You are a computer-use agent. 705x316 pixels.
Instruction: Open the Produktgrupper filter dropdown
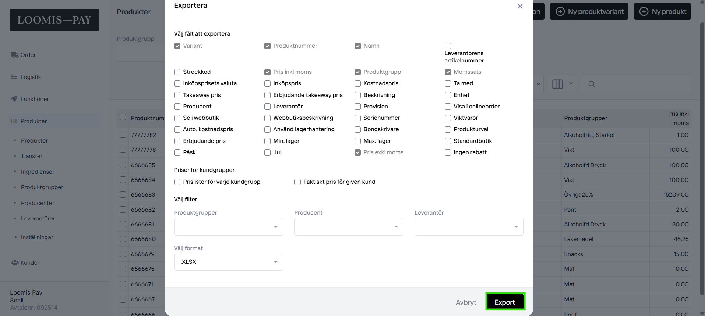click(x=228, y=227)
